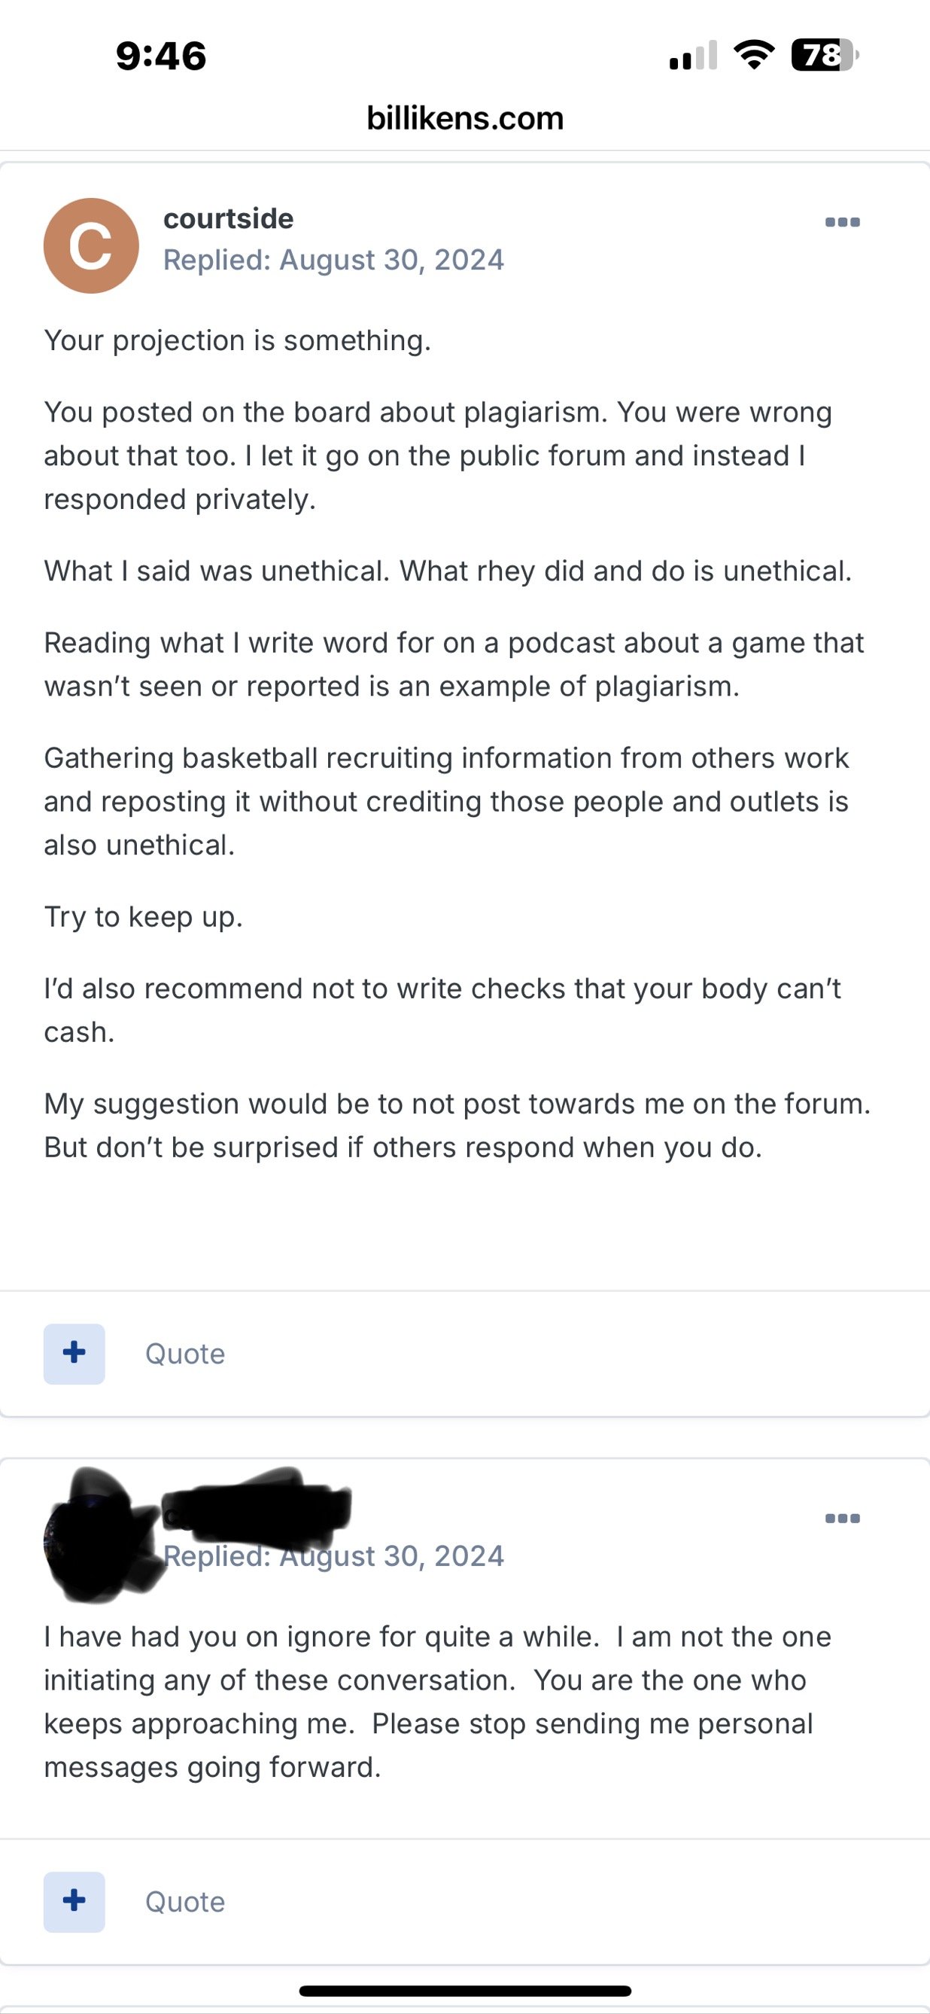Tap the Wi-Fi icon in the status bar
This screenshot has height=2014, width=930.
click(753, 55)
